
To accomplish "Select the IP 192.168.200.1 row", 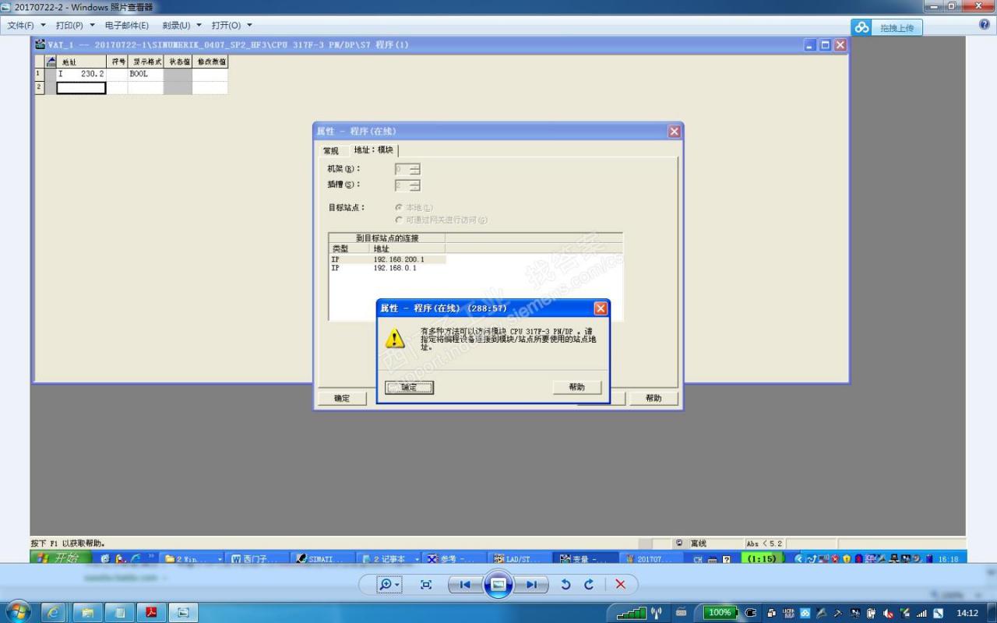I will coord(388,259).
